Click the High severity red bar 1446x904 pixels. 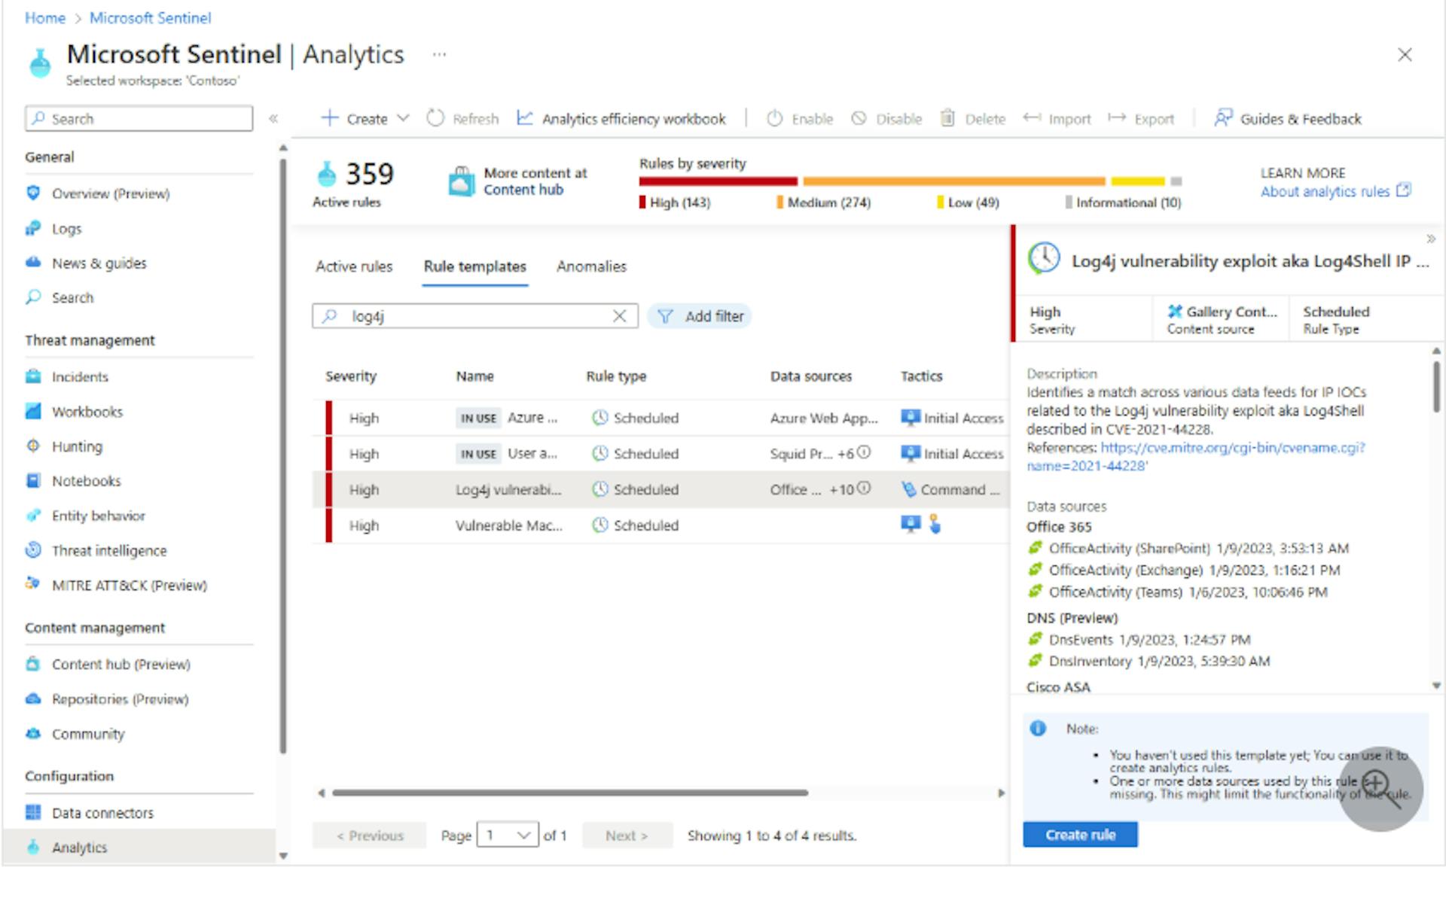pos(717,181)
